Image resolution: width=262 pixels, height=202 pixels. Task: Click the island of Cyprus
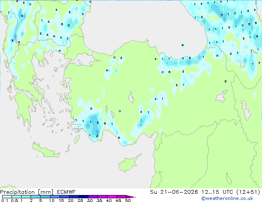click(x=128, y=162)
